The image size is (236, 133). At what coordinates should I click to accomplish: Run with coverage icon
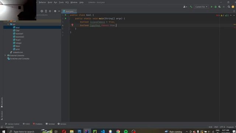point(220,7)
